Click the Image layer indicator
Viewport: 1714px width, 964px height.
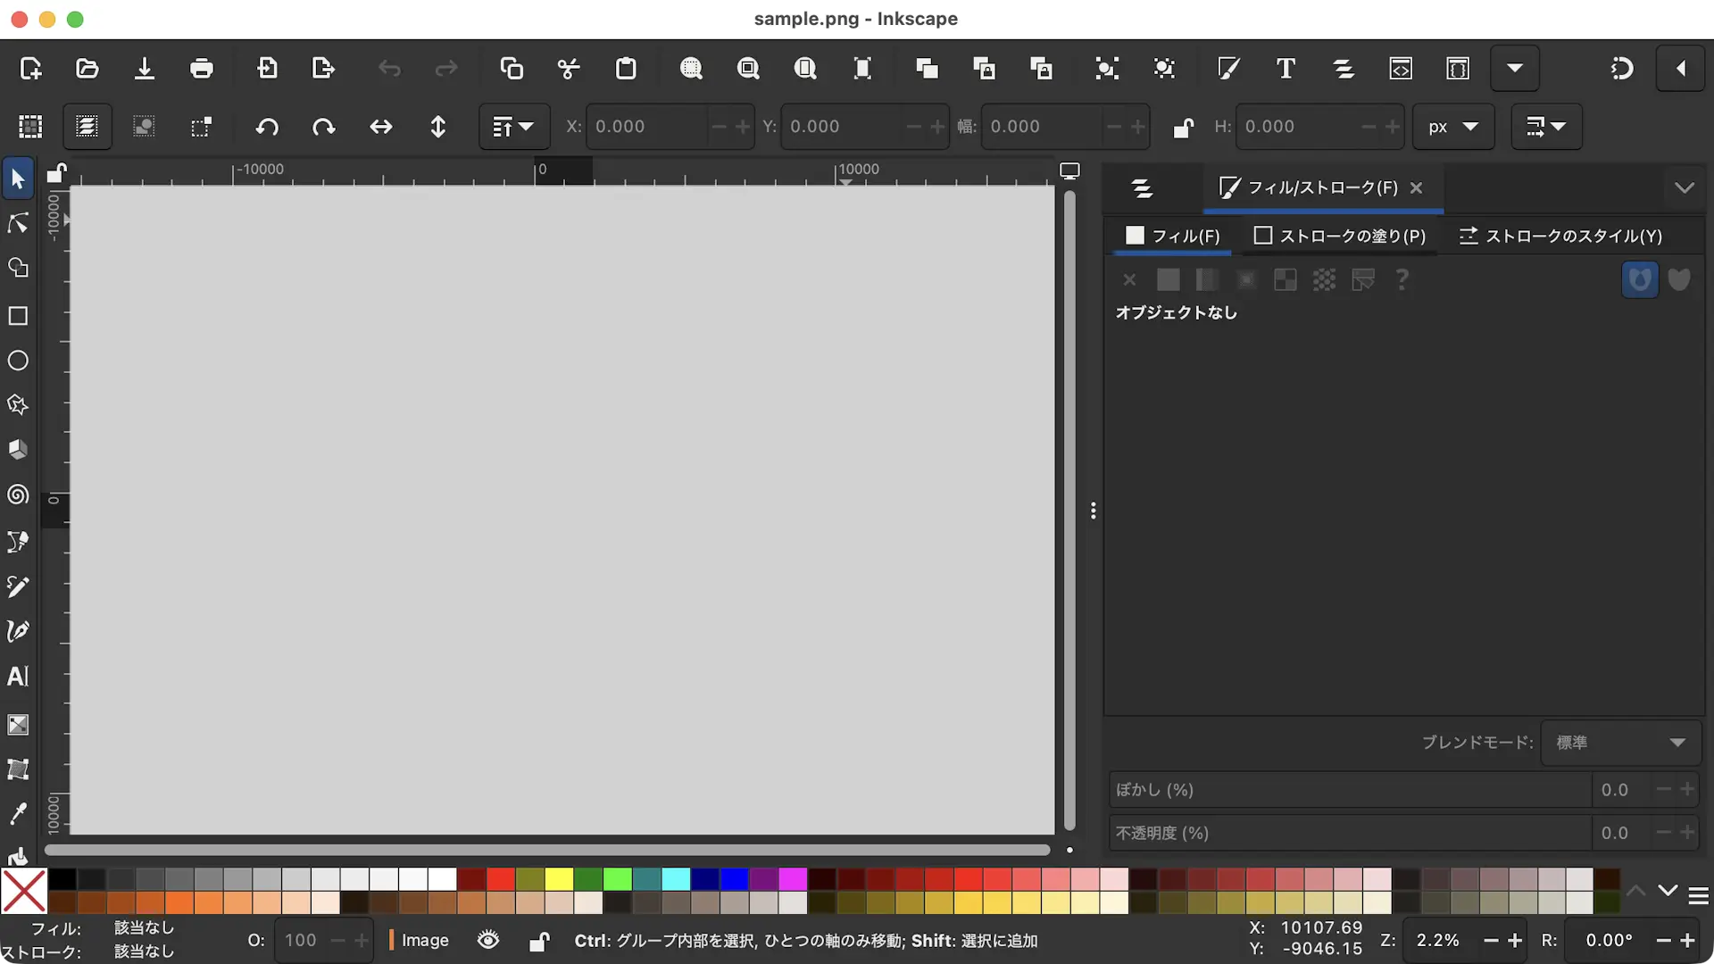(420, 940)
